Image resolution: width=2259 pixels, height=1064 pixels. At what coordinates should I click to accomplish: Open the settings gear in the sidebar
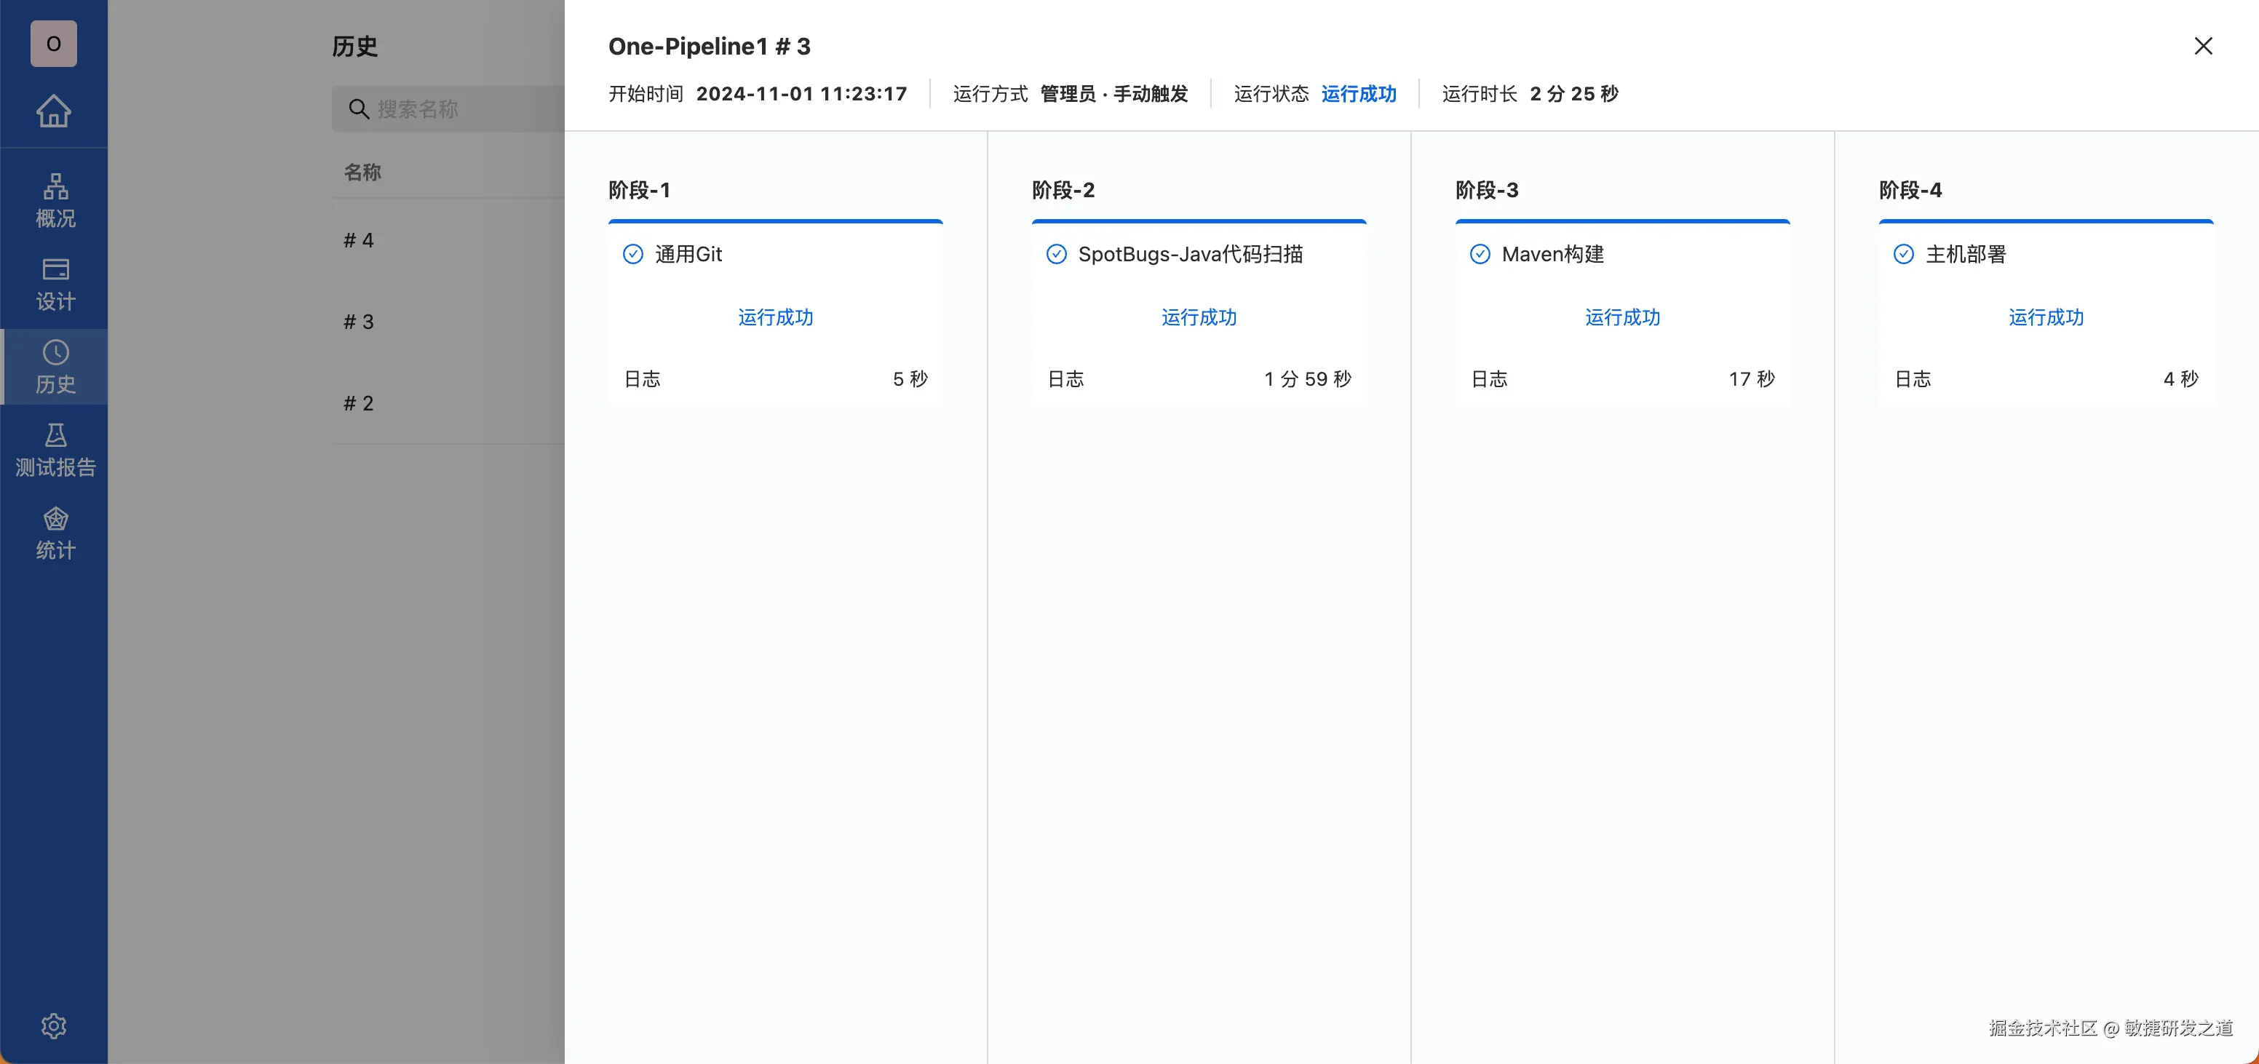pyautogui.click(x=54, y=1025)
